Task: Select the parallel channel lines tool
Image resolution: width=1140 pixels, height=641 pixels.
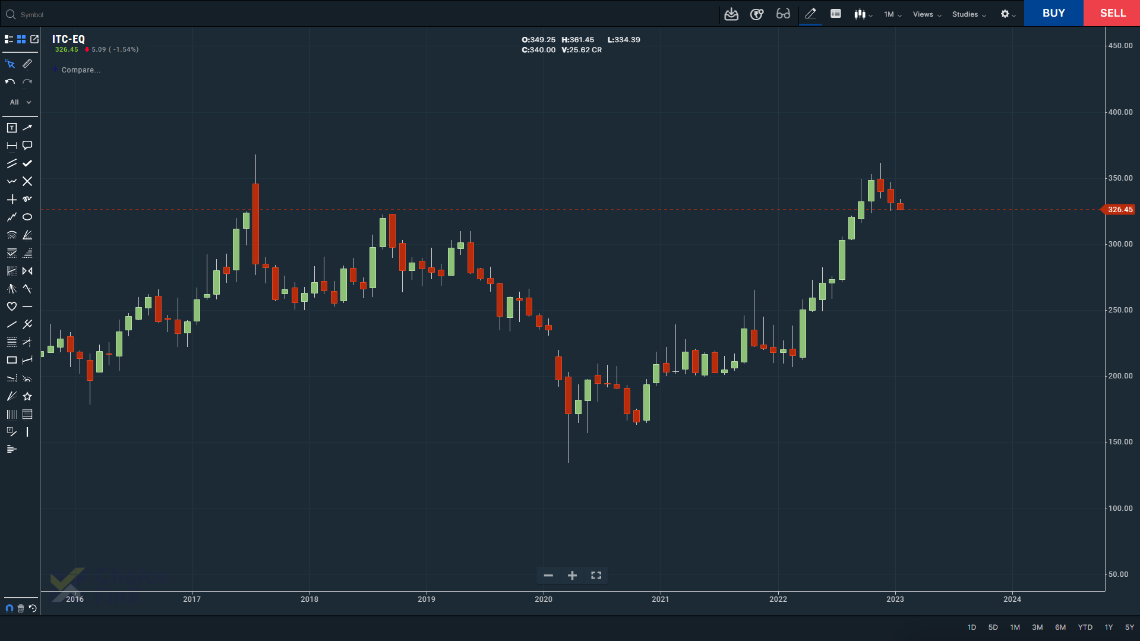Action: pos(11,163)
